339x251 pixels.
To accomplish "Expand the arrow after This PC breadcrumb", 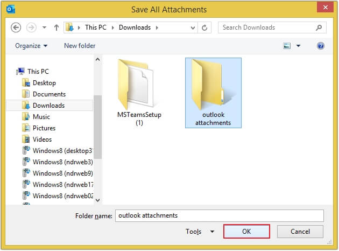I will [113, 27].
